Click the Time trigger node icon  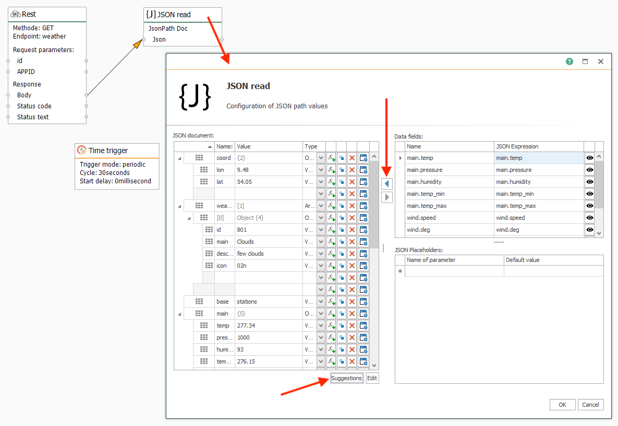81,151
